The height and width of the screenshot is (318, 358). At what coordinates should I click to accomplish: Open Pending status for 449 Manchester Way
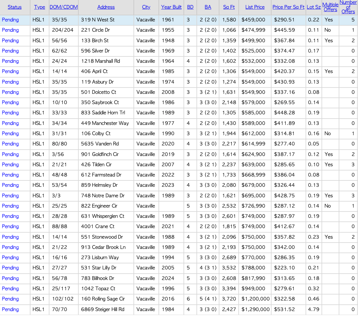pyautogui.click(x=10, y=123)
